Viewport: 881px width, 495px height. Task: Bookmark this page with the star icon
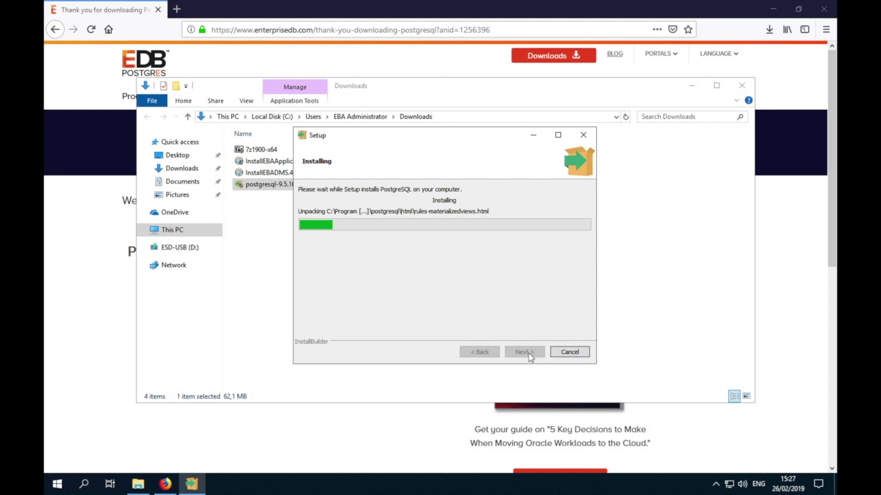[688, 30]
